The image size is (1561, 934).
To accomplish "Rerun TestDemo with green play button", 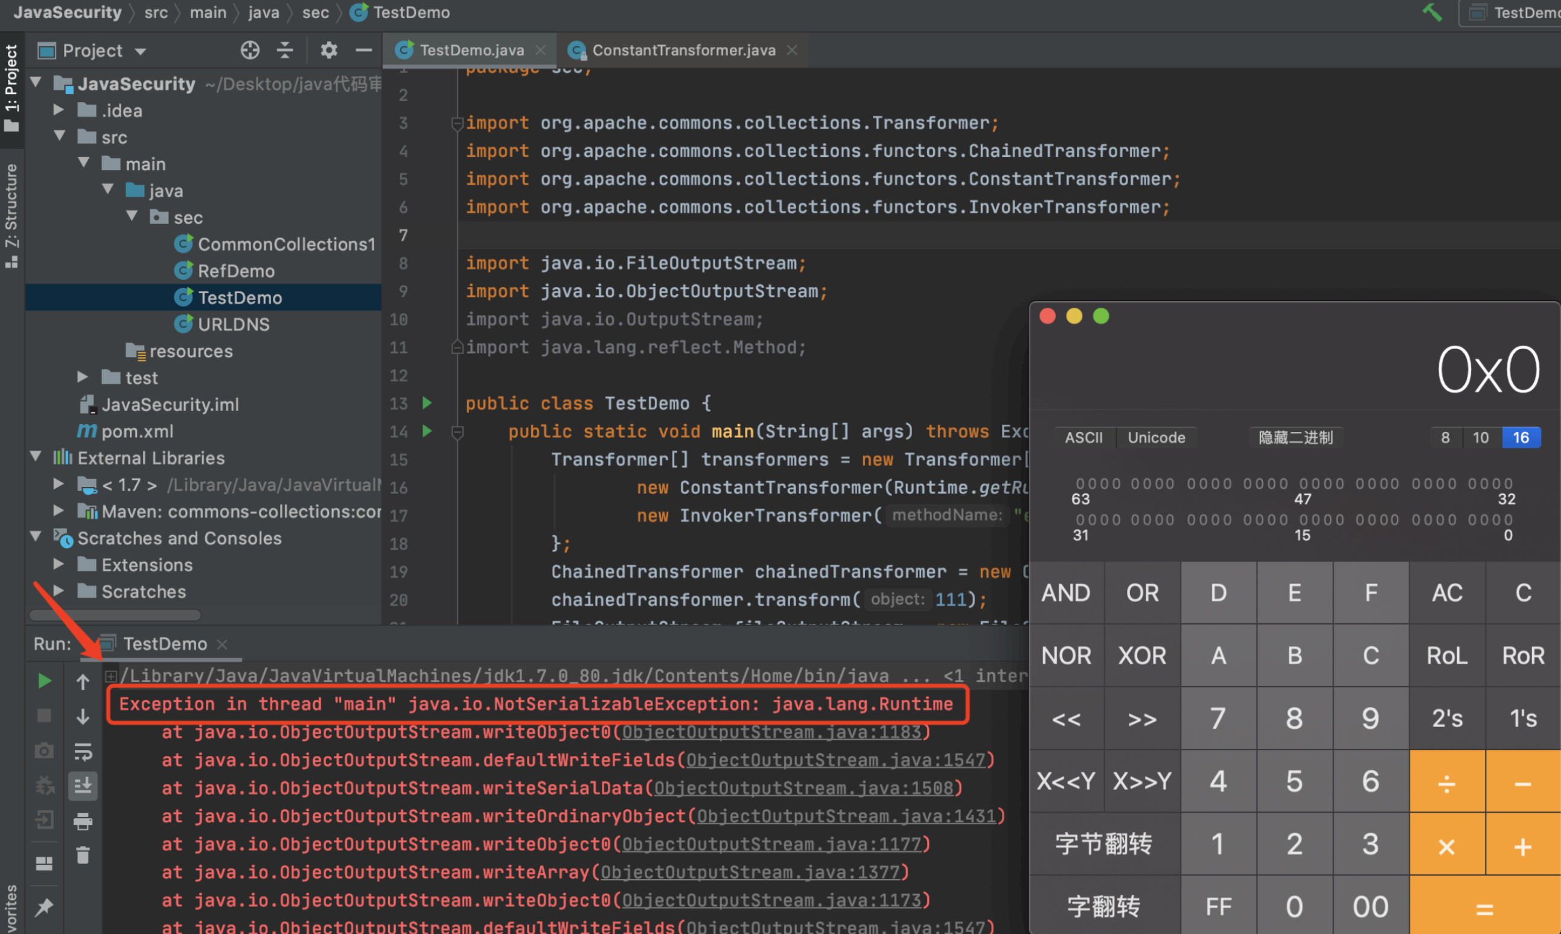I will tap(44, 681).
